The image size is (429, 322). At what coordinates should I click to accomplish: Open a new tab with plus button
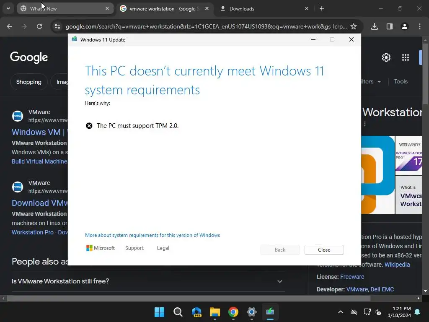pyautogui.click(x=322, y=8)
